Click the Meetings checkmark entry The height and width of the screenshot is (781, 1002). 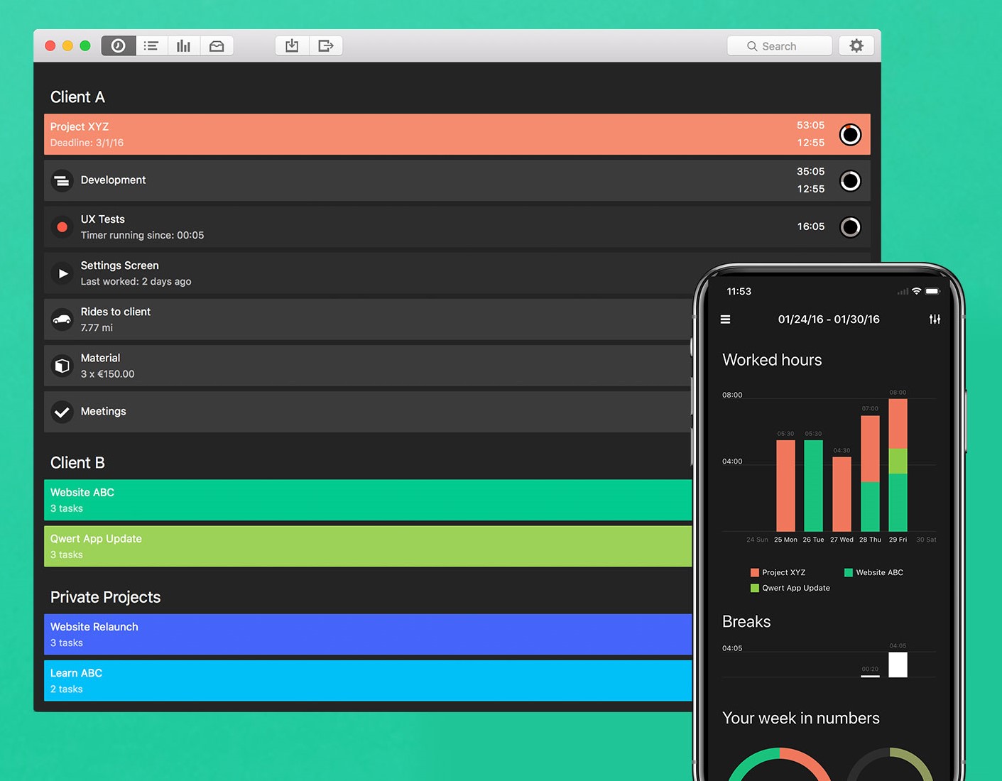tap(62, 412)
